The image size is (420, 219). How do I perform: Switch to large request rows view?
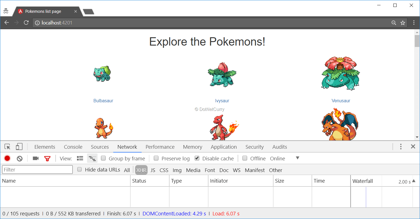80,158
